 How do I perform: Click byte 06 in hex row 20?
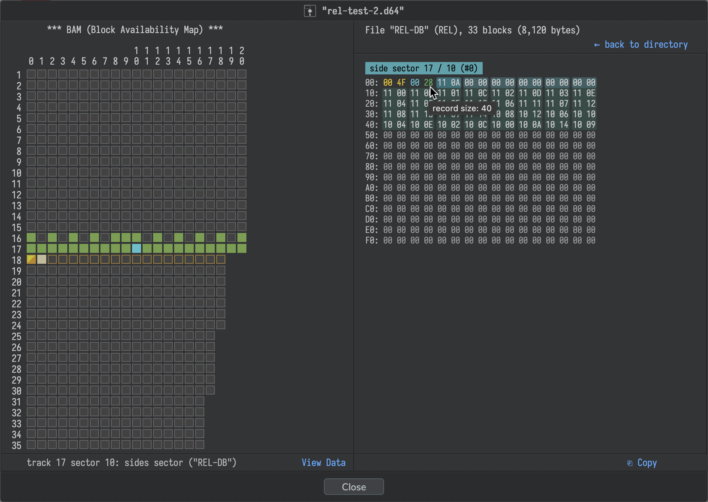[510, 104]
